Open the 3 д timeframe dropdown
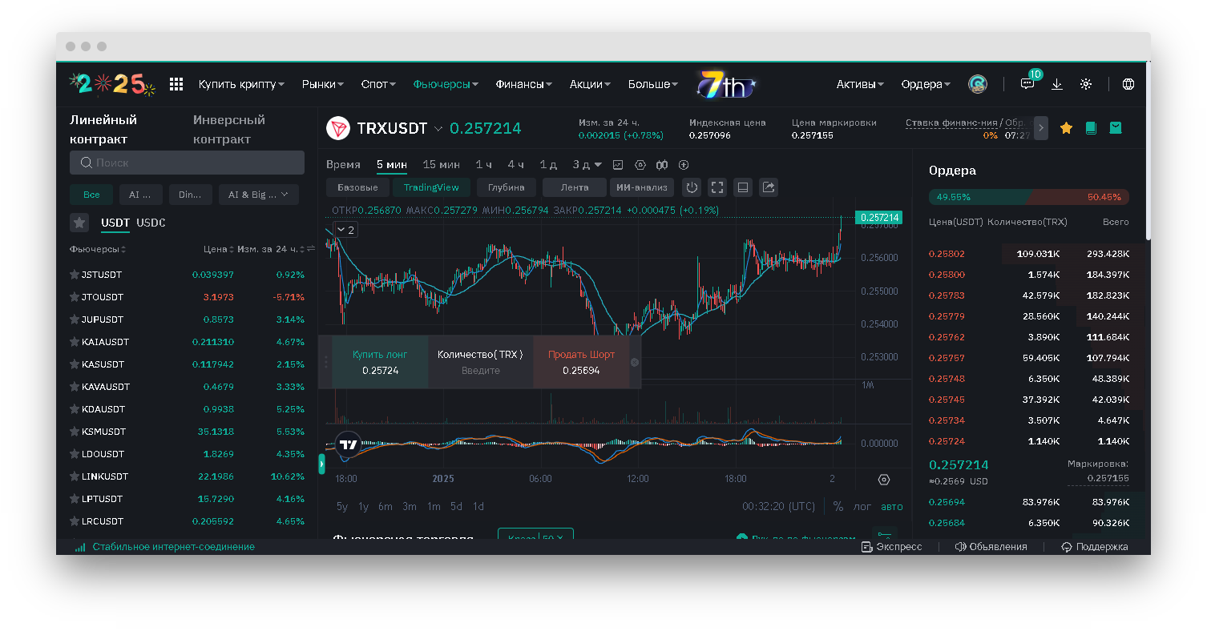This screenshot has width=1207, height=635. pos(587,164)
